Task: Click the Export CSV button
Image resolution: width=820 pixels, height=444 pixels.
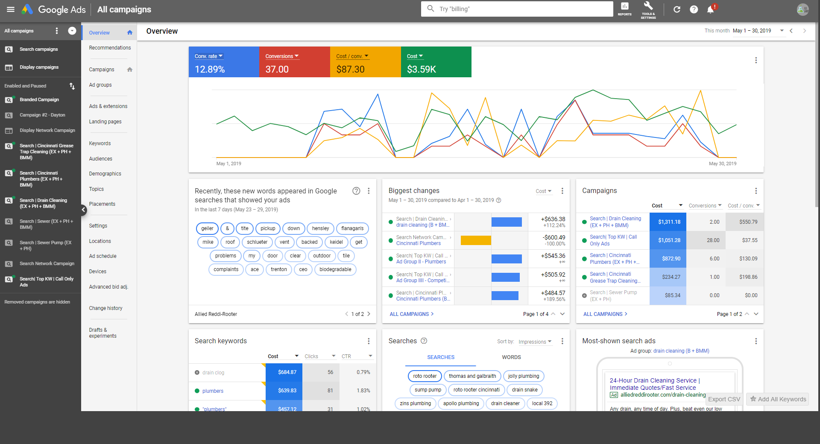Action: [724, 399]
